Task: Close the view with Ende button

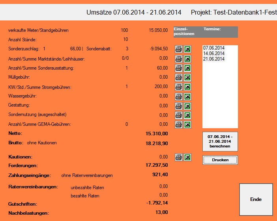Action: (256, 199)
